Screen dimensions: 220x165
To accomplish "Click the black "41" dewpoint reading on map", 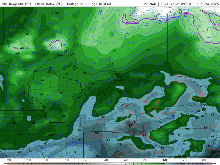I will pos(155,16).
